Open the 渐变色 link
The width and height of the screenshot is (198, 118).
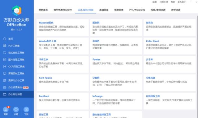149,22
